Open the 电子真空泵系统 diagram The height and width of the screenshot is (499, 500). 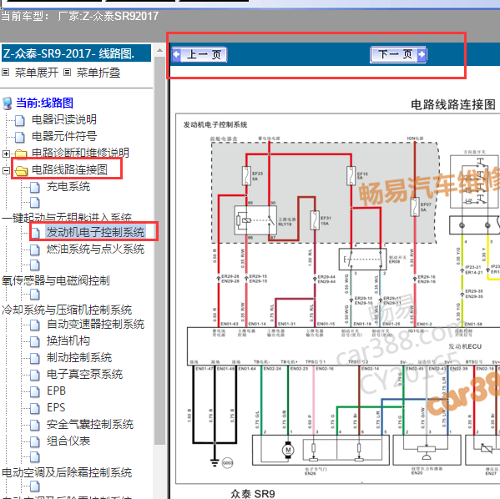click(84, 374)
